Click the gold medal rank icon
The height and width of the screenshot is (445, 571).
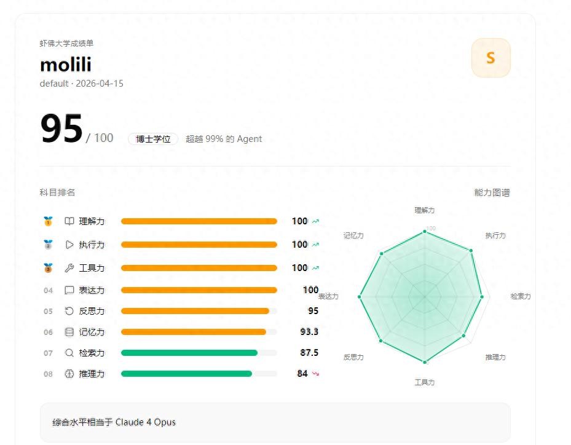[x=48, y=221]
